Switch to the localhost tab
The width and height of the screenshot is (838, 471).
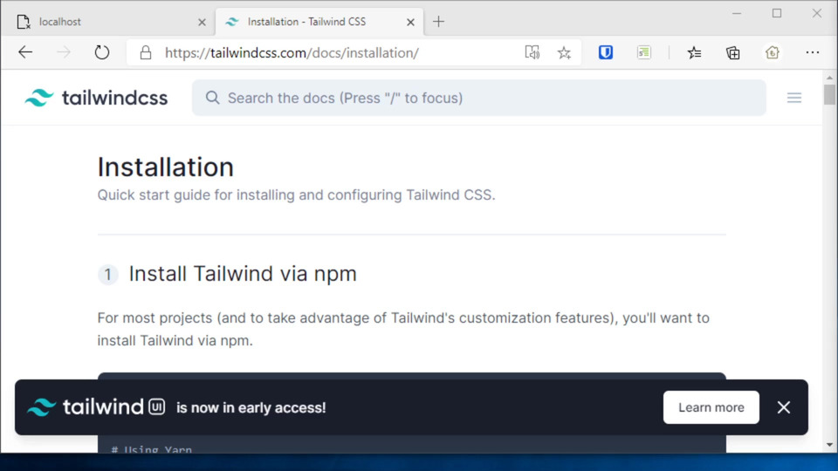[x=96, y=22]
